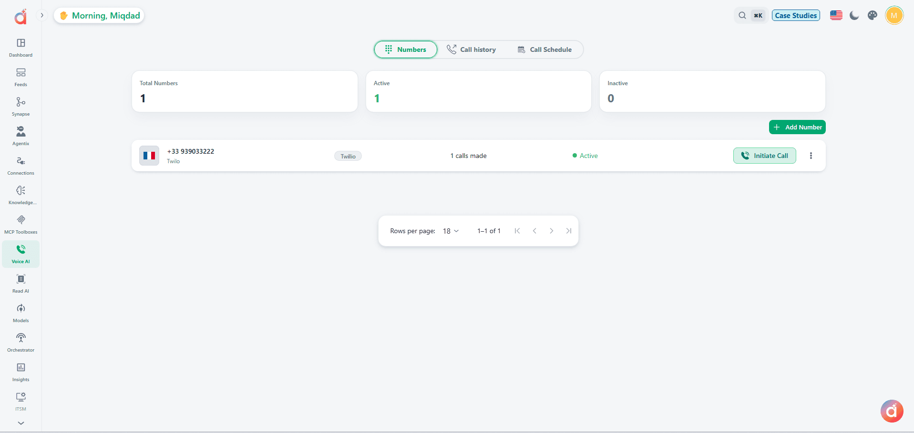This screenshot has width=914, height=433.
Task: Open the US flag language selector
Action: pos(836,16)
